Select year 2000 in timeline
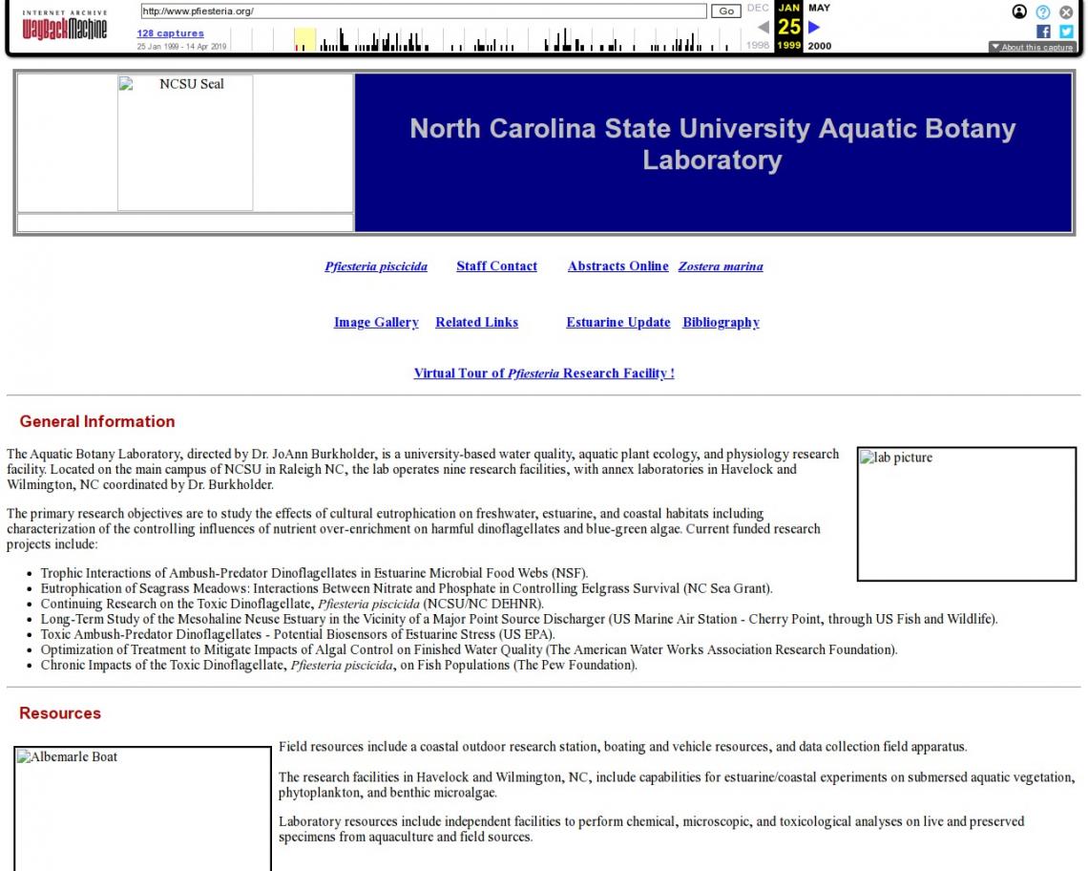 820,46
